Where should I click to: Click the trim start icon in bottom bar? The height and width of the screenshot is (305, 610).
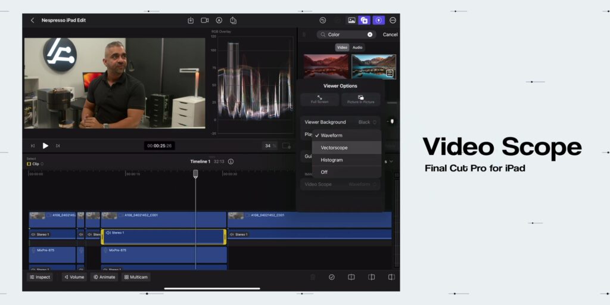click(x=372, y=277)
